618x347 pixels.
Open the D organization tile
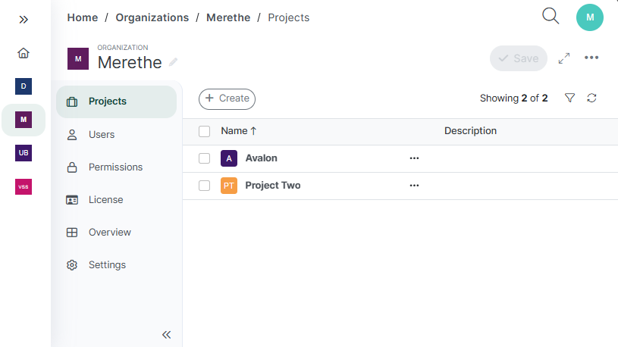24,86
